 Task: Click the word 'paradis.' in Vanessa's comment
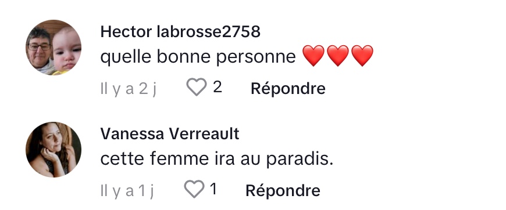pyautogui.click(x=300, y=160)
